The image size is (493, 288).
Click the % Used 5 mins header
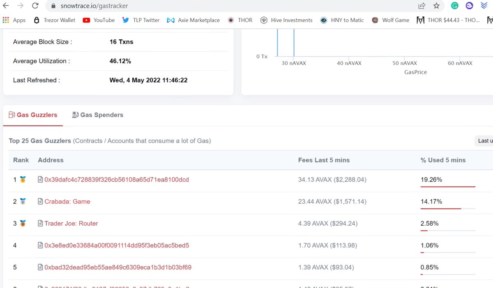click(x=443, y=160)
